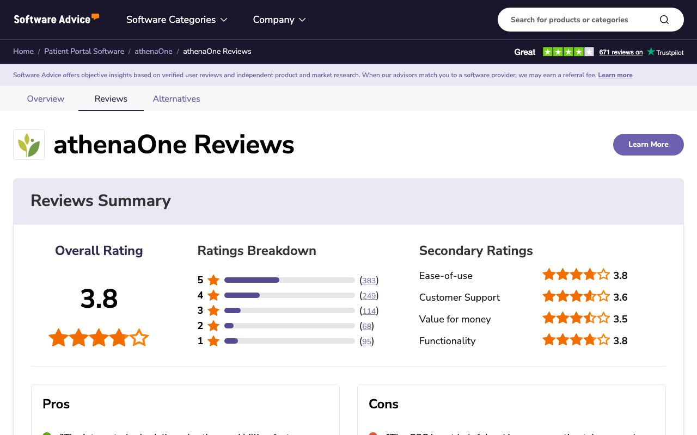
Task: Click the Secondary Ratings heading
Action: pyautogui.click(x=476, y=251)
